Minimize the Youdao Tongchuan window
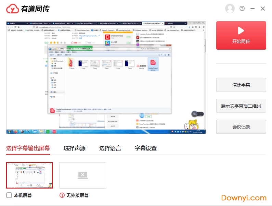The width and height of the screenshot is (272, 206). point(252,9)
